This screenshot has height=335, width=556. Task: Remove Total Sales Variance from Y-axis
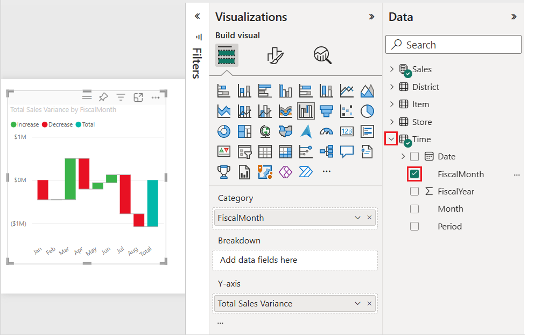(370, 304)
